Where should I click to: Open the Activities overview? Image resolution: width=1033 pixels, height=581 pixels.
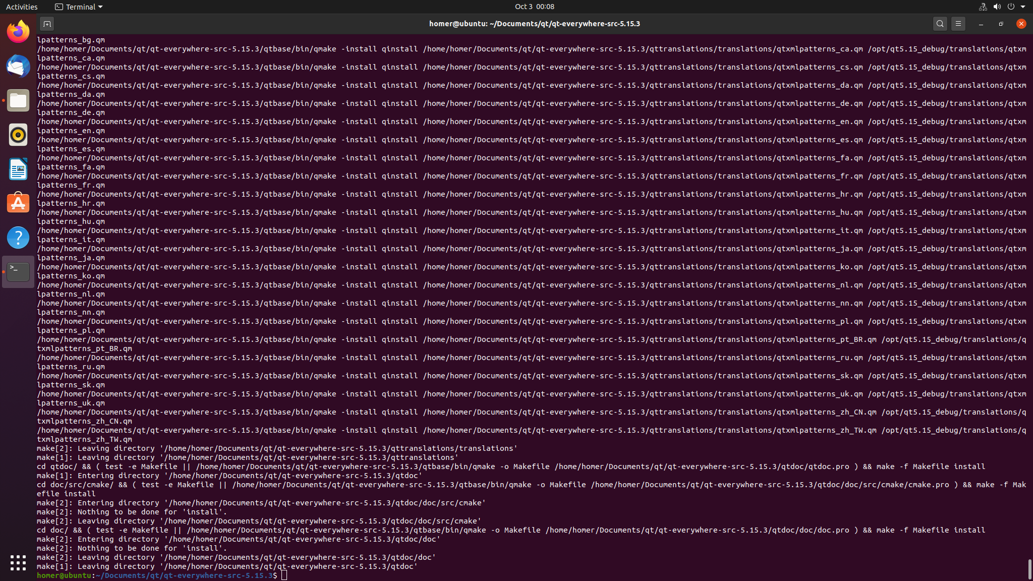22,7
